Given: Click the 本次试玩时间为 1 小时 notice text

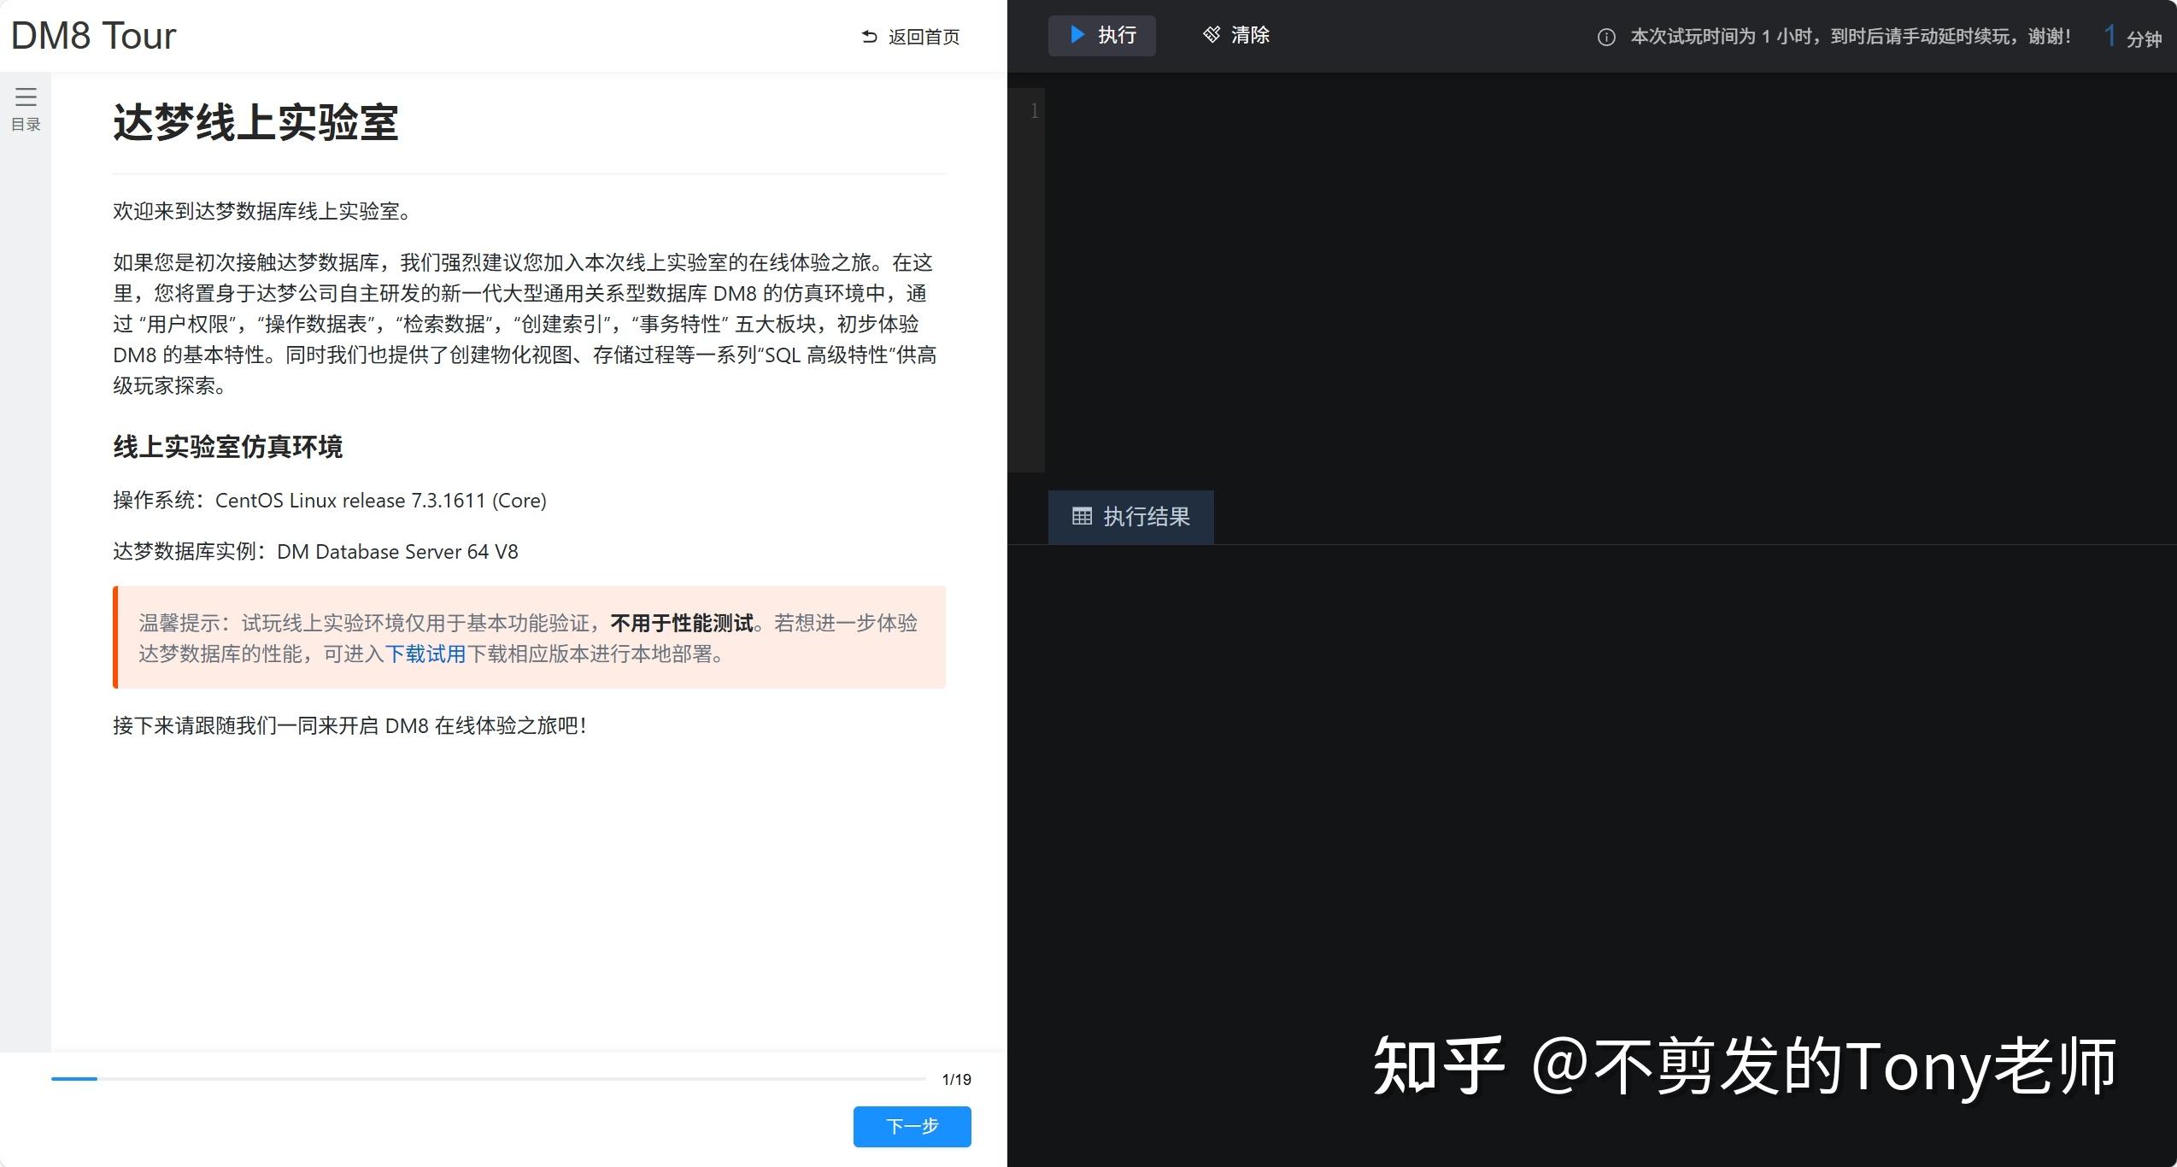Looking at the screenshot, I should click(1850, 37).
